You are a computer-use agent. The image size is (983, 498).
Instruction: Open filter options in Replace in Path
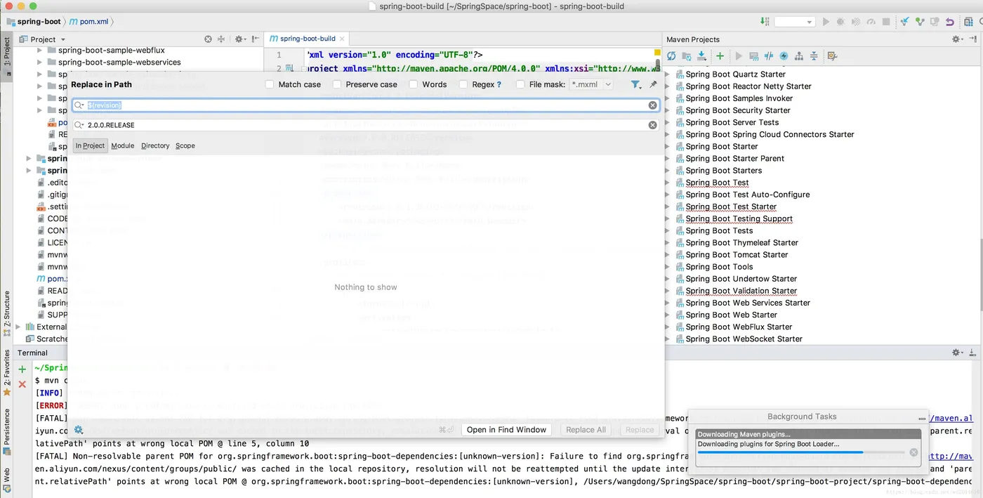[635, 84]
